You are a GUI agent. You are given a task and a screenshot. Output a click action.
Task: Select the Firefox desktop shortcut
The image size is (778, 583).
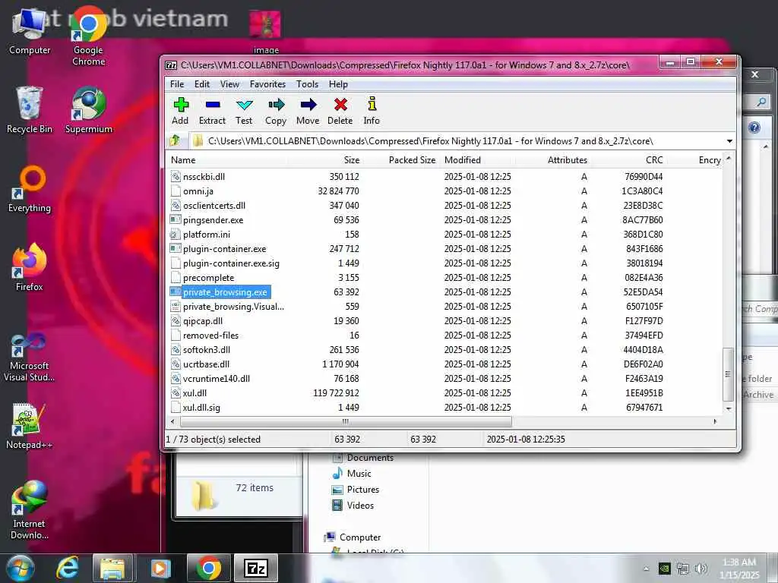click(30, 267)
